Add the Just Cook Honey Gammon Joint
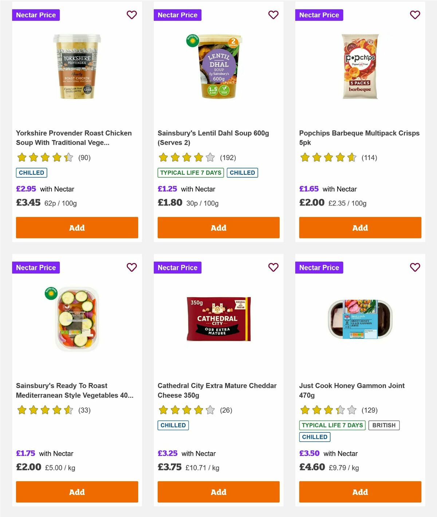Image resolution: width=437 pixels, height=517 pixels. [x=360, y=492]
